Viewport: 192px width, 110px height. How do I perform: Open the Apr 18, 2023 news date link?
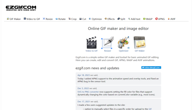[83, 75]
